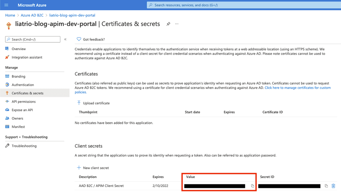This screenshot has height=194, width=341.
Task: Copy the client secret value
Action: 252,186
